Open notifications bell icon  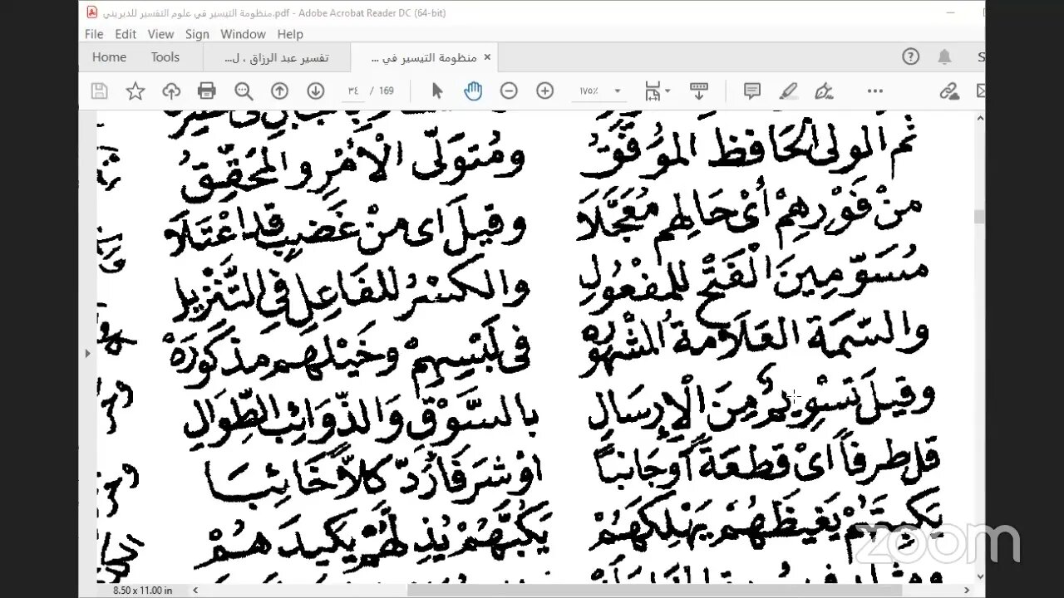pos(944,56)
